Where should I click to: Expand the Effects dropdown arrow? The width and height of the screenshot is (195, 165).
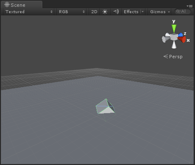142,11
